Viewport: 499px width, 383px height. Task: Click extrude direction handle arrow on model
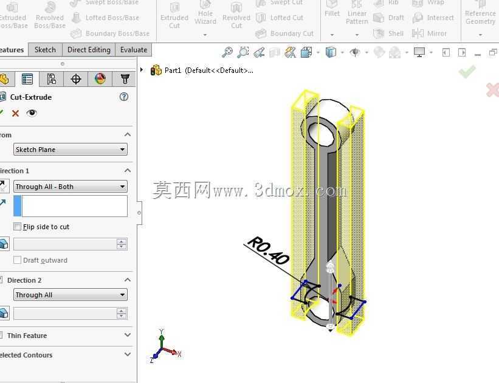tap(330, 266)
